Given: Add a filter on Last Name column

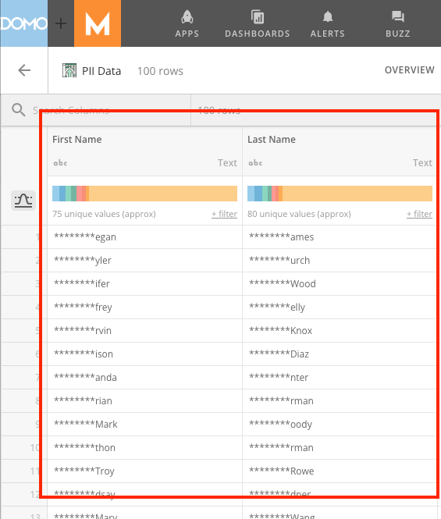Looking at the screenshot, I should [419, 214].
